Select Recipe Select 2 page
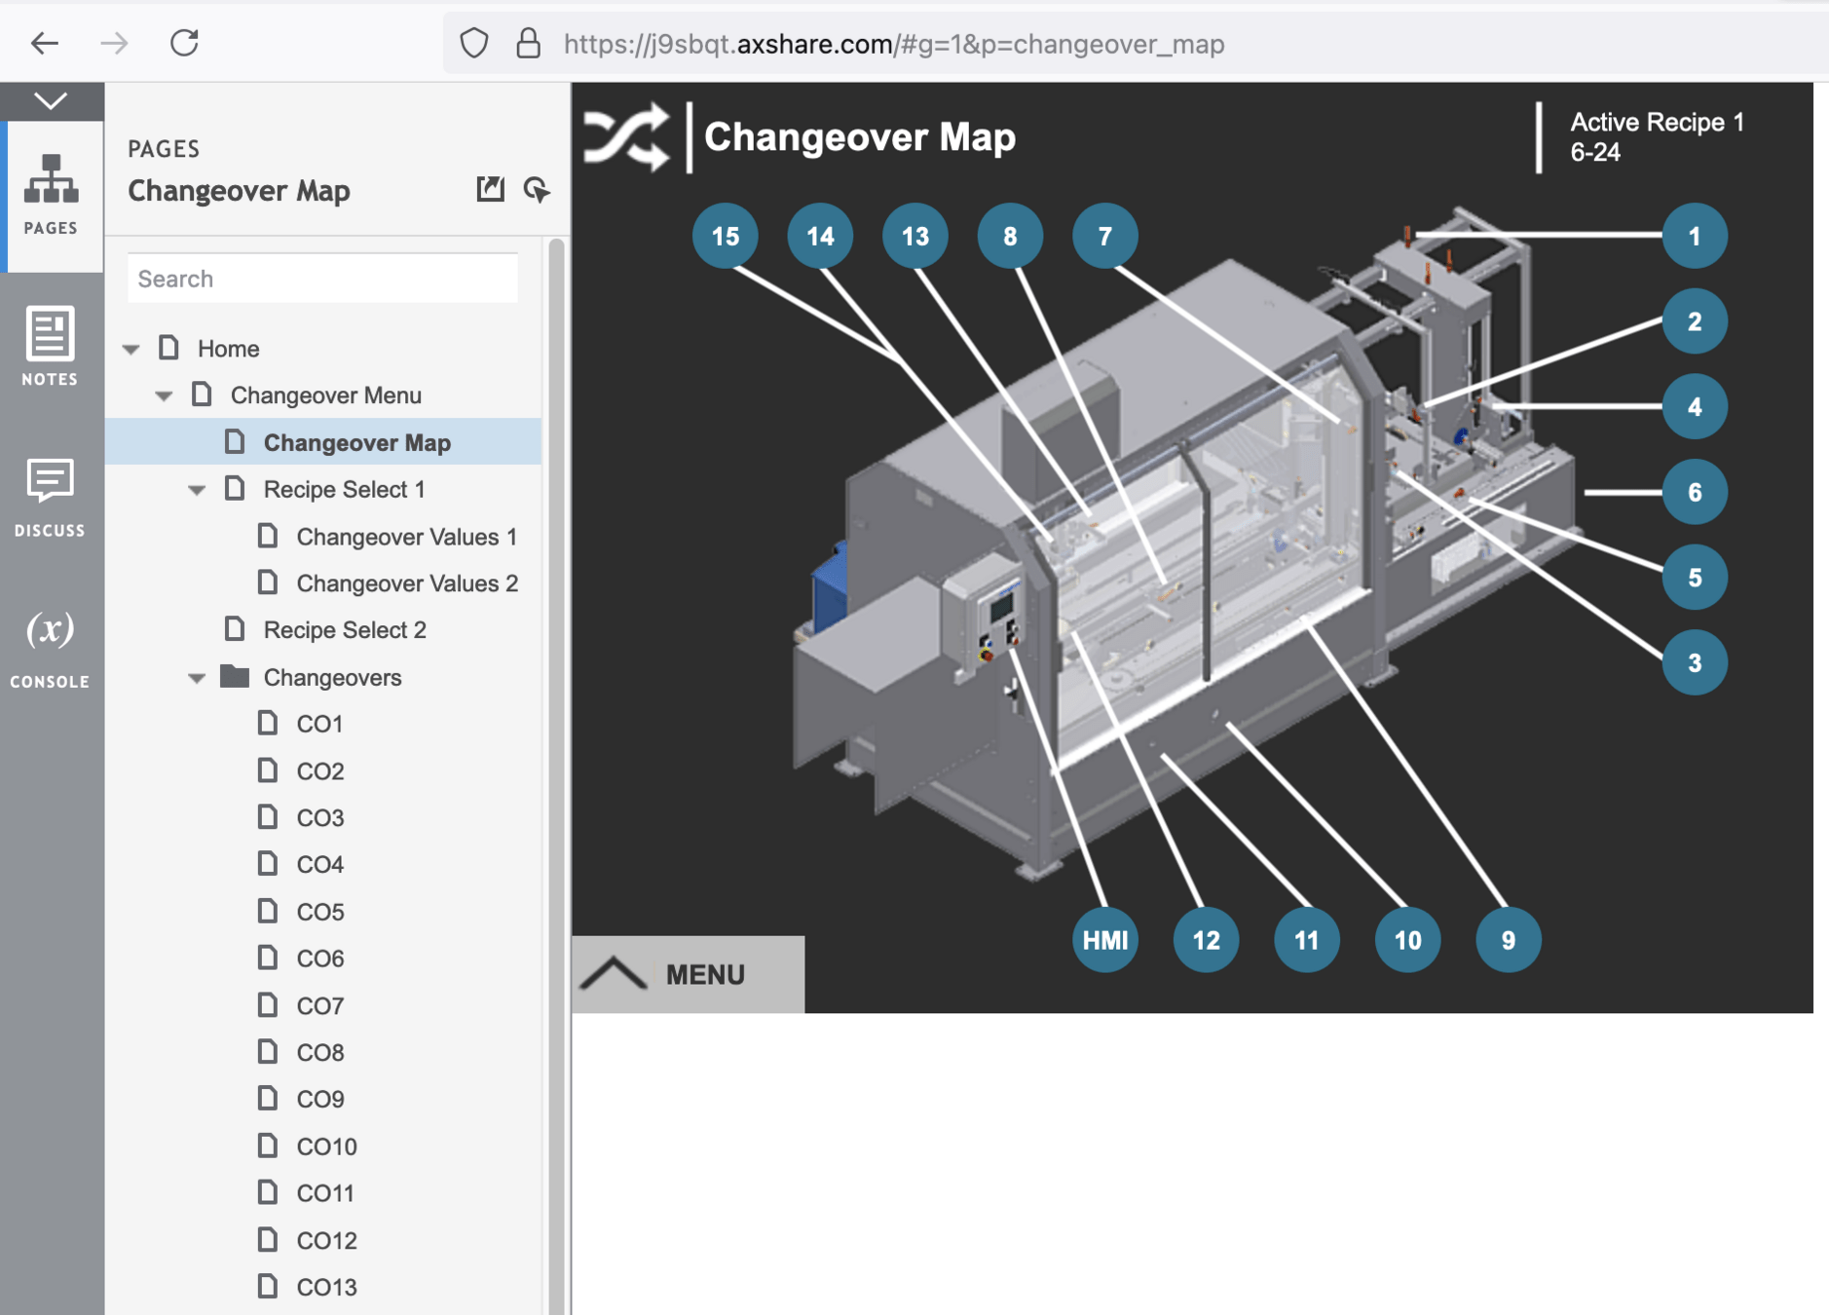Viewport: 1829px width, 1315px height. 344,630
